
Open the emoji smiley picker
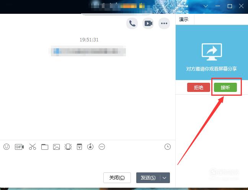point(7,147)
